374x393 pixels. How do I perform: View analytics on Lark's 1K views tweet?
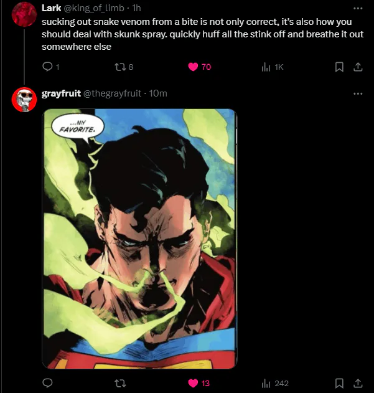(x=266, y=67)
